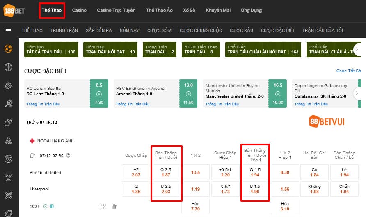Select HÔM NAY in the sub navigation
366x217 pixels.
point(130,30)
